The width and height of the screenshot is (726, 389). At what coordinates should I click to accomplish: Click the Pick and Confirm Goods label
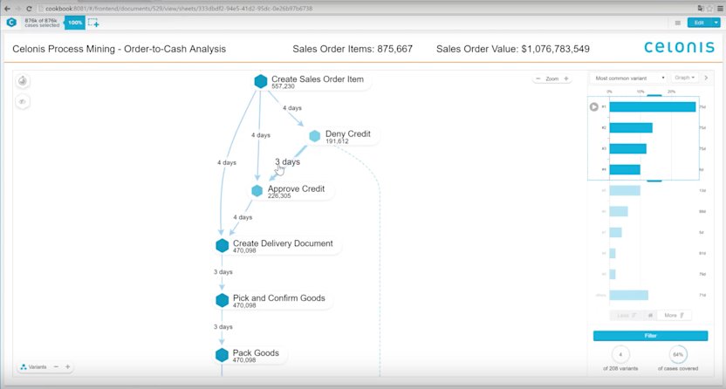[x=278, y=298]
